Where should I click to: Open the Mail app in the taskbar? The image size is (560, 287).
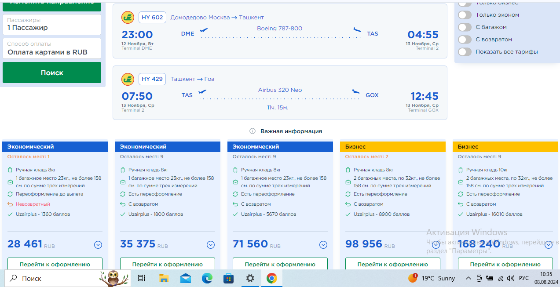click(x=185, y=278)
